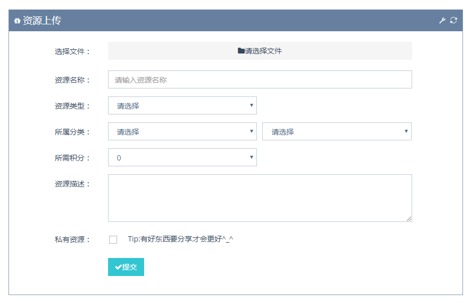Image resolution: width=472 pixels, height=303 pixels.
Task: Click the 资源类型 dropdown arrow
Action: point(251,105)
